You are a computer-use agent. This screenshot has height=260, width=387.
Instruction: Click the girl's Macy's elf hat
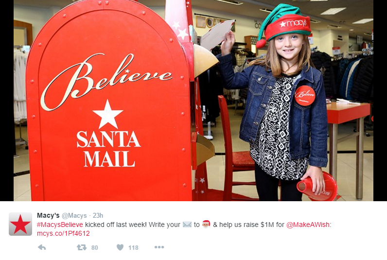[284, 25]
